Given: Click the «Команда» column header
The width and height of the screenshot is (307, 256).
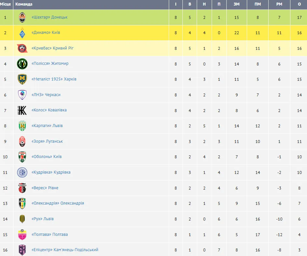Looking at the screenshot, I should [24, 4].
